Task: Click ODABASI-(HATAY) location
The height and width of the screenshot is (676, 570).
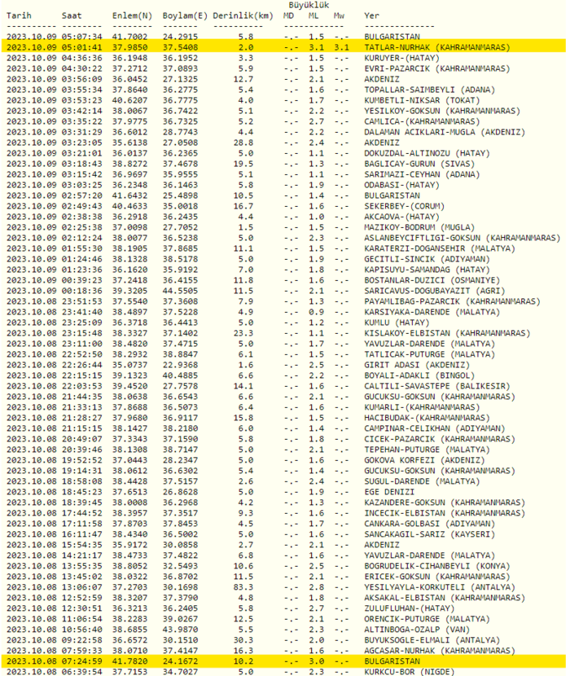Action: pos(401,185)
